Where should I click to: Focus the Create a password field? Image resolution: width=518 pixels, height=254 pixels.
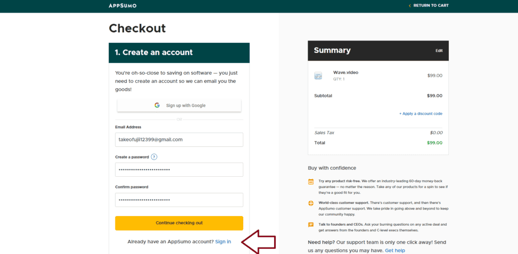pyautogui.click(x=179, y=170)
